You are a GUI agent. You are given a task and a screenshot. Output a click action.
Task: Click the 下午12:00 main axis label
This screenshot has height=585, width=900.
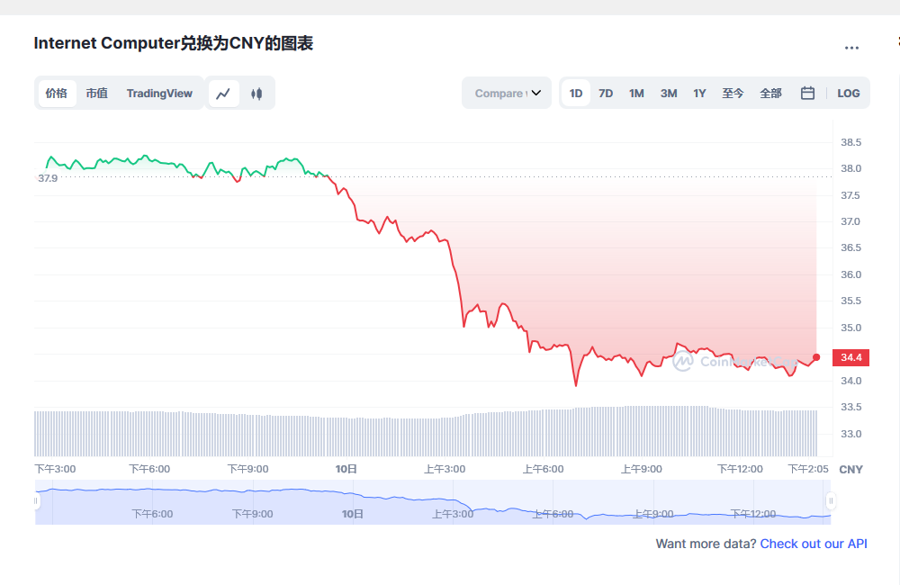tap(740, 469)
